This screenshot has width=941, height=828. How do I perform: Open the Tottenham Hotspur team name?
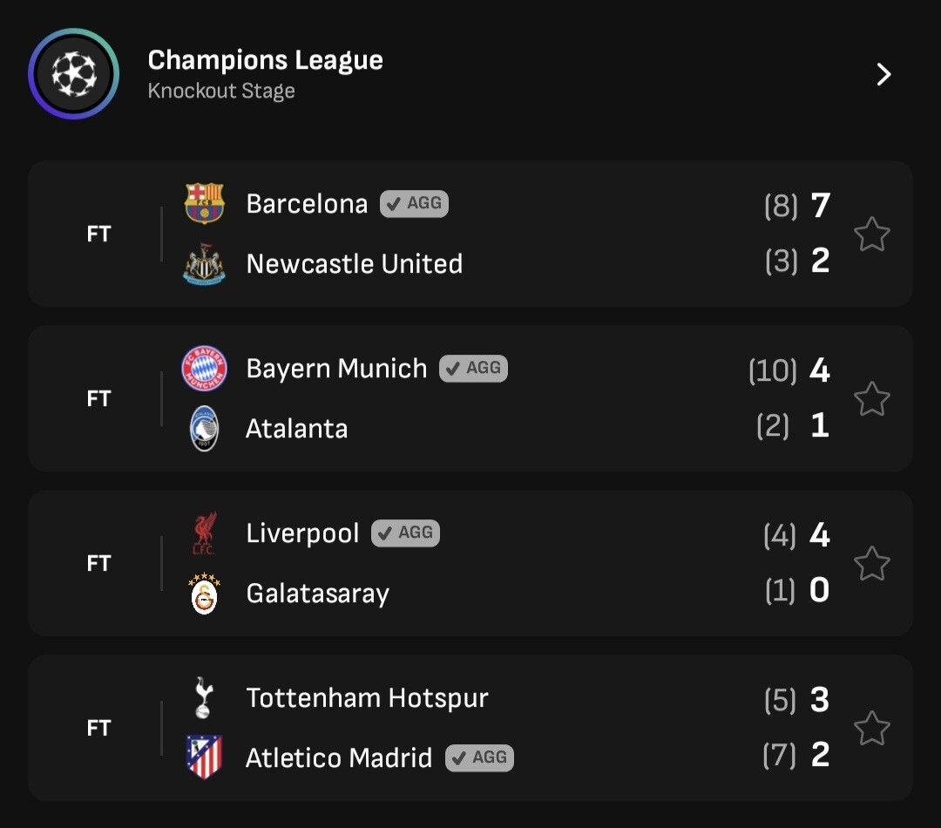[367, 698]
